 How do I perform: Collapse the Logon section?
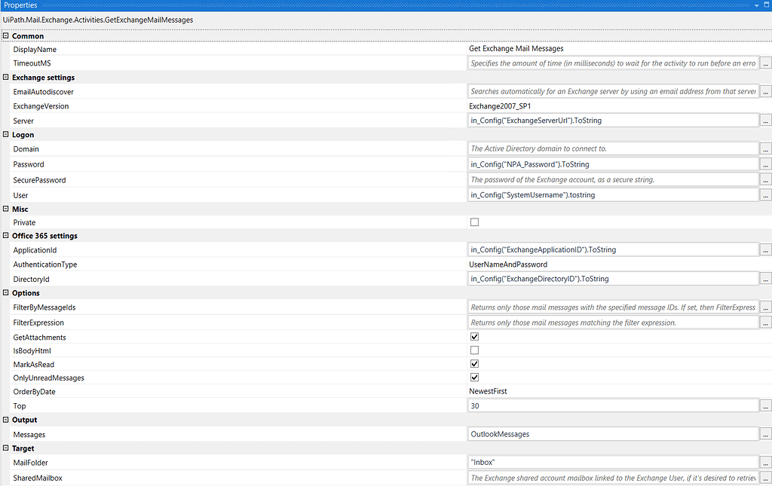tap(6, 134)
